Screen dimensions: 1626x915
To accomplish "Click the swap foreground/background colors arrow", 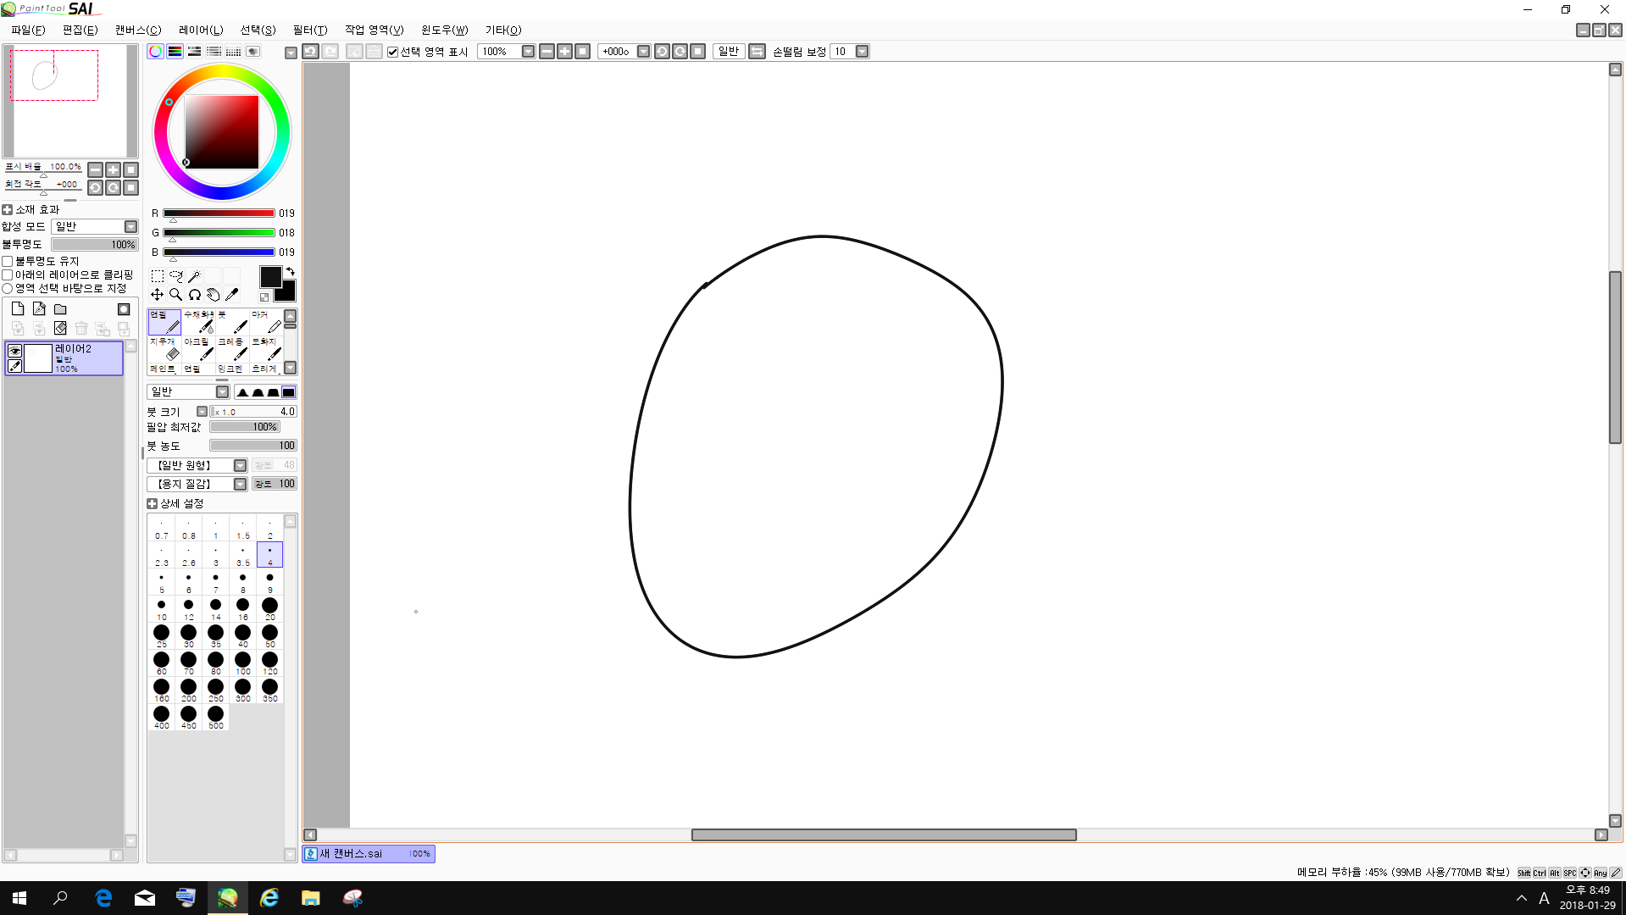I will (x=290, y=272).
